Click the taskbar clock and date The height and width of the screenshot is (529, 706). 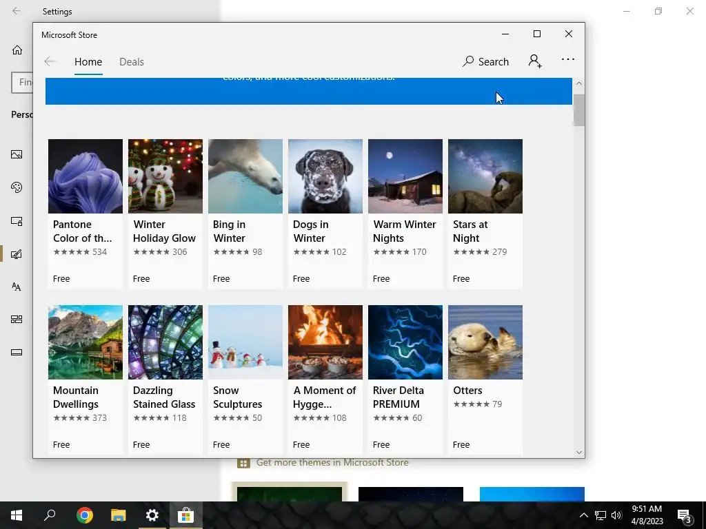[647, 515]
